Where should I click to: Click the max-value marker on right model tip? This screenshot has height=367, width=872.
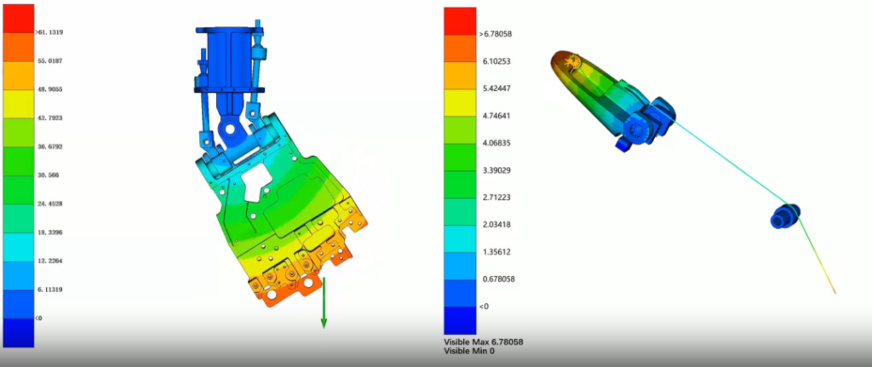[x=573, y=61]
